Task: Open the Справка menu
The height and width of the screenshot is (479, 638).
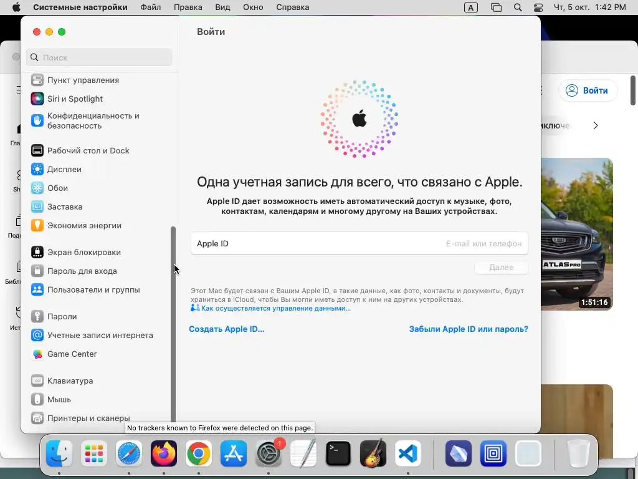Action: tap(293, 7)
